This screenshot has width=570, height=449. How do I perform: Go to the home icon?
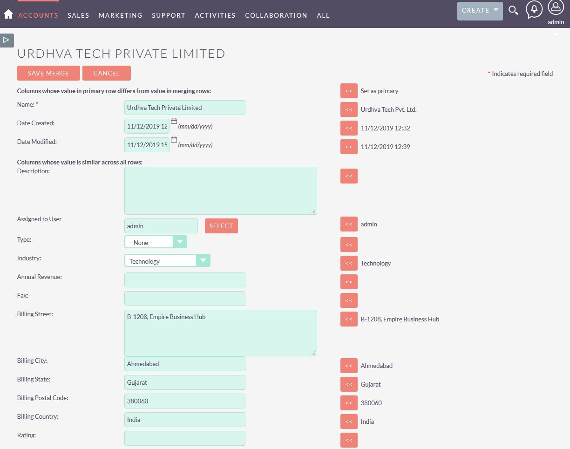(x=8, y=14)
